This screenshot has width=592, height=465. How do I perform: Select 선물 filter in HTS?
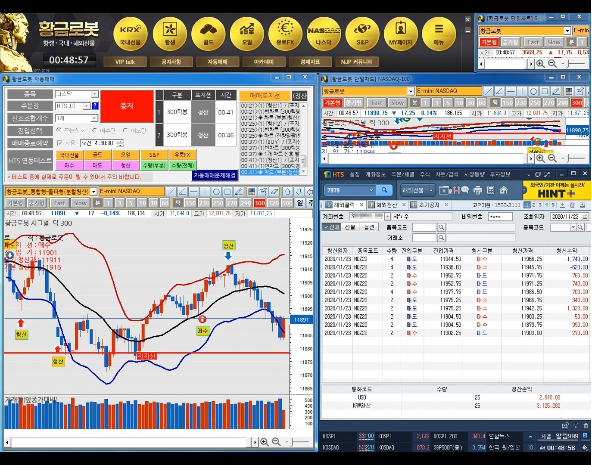tap(350, 227)
